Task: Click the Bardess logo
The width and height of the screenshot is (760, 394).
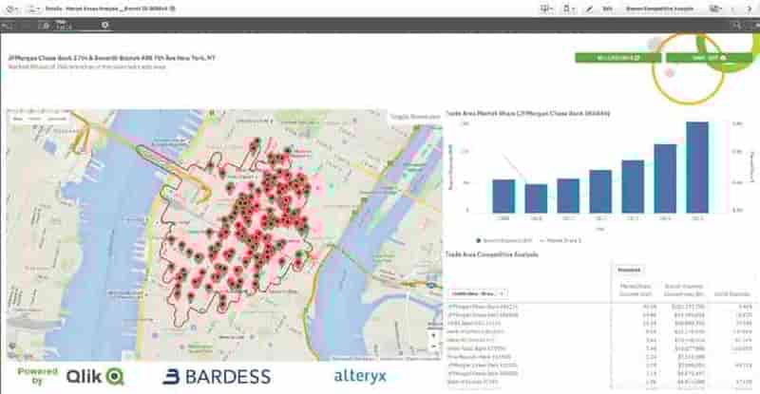Action: [x=217, y=377]
